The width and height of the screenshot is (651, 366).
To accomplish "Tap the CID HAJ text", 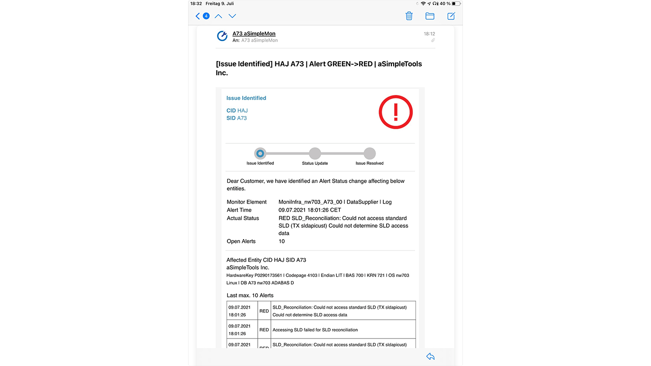I will coord(237,110).
